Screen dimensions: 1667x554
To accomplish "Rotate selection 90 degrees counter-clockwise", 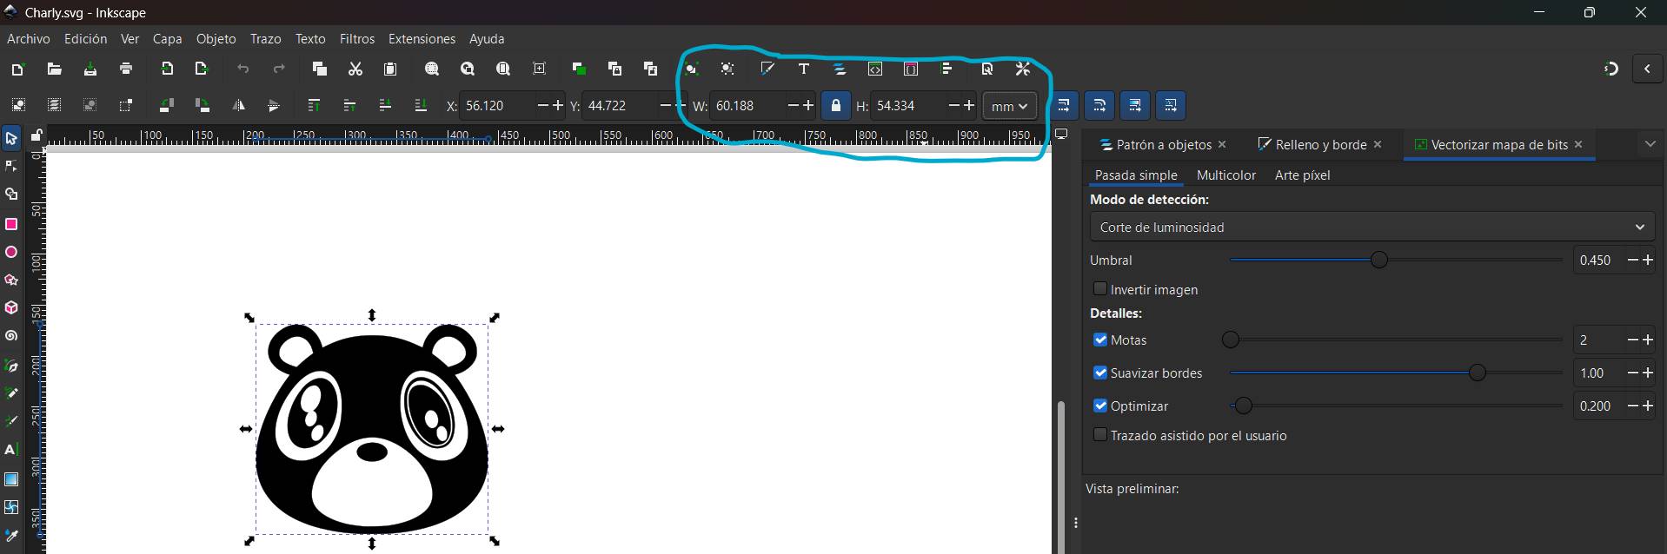I will (165, 106).
